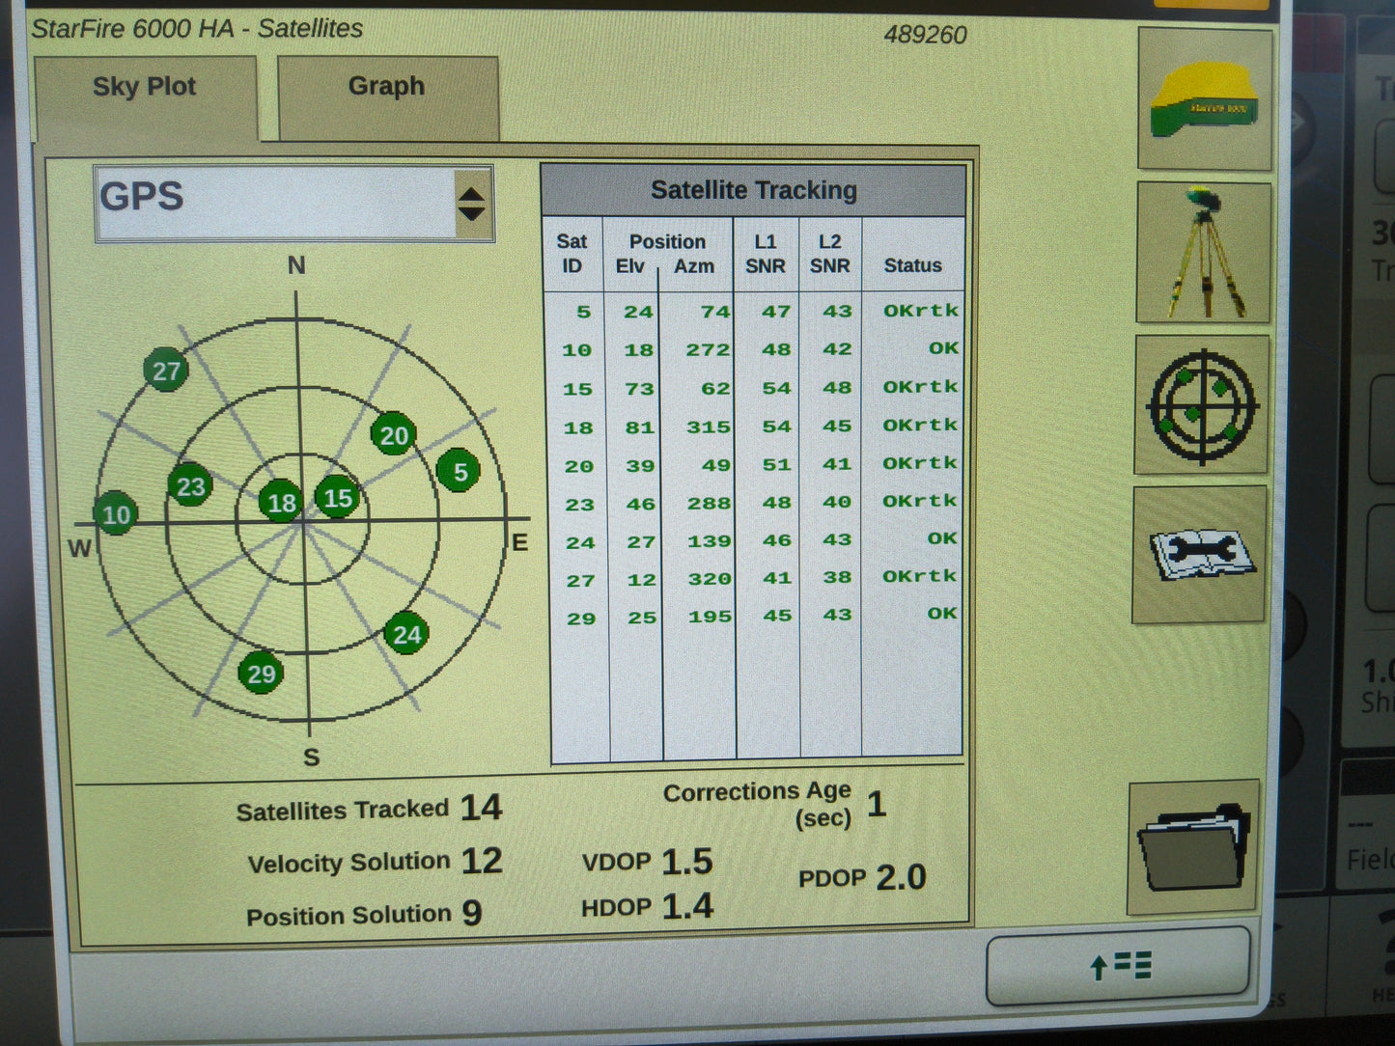Click Sat ID 23 in tracking table
The width and height of the screenshot is (1395, 1046).
point(579,505)
